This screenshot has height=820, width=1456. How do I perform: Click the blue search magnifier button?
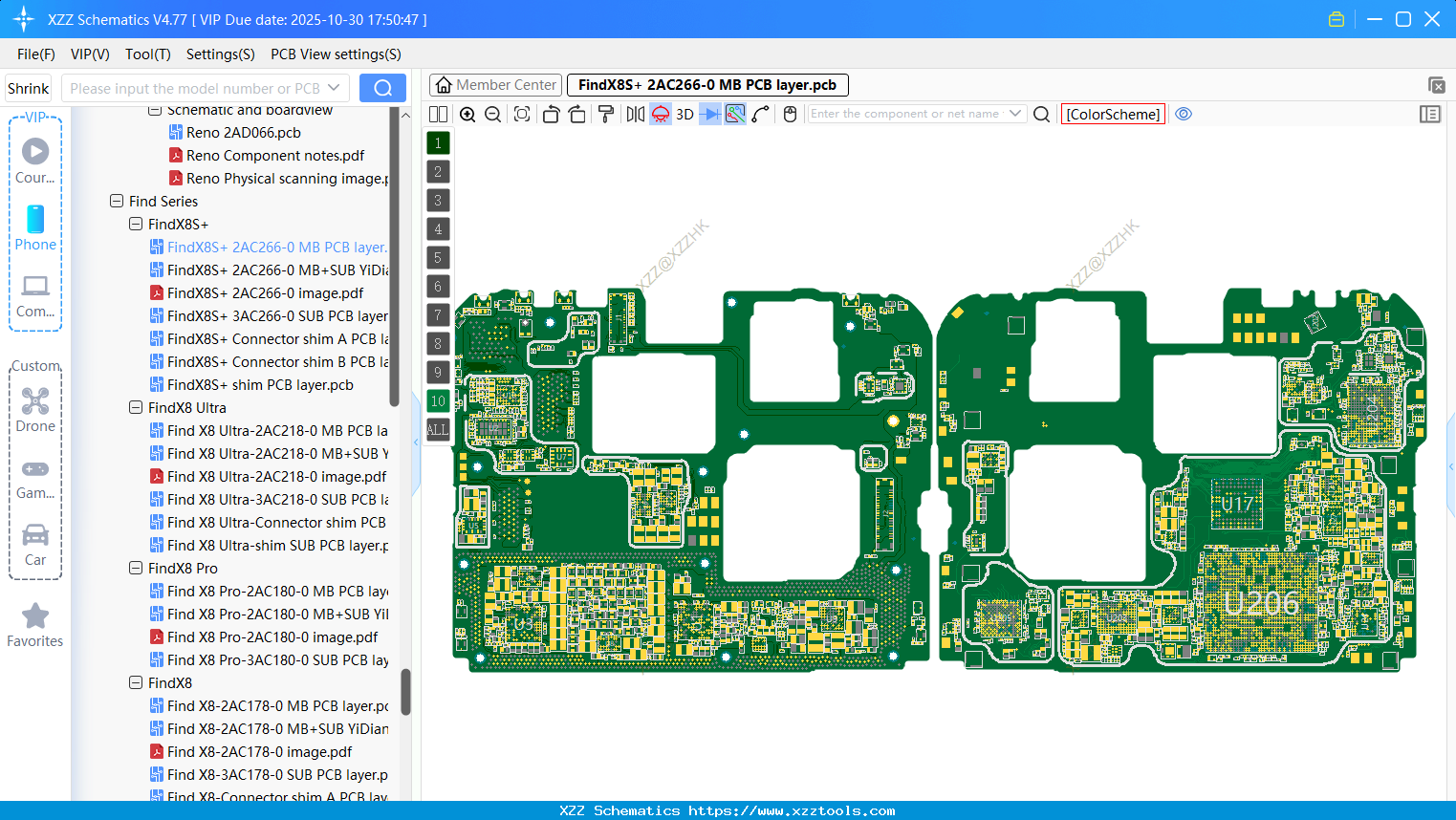pos(382,87)
